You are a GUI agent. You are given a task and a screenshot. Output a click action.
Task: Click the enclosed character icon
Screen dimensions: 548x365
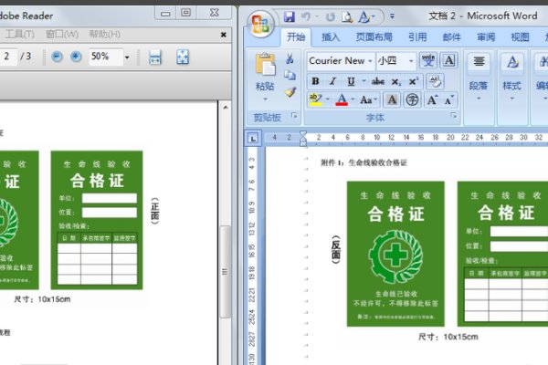pyautogui.click(x=412, y=99)
